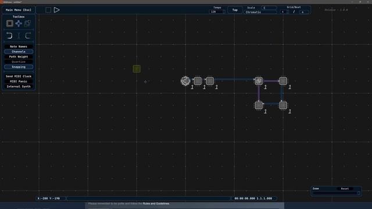Click the purple vertical path below looping node

(259, 93)
